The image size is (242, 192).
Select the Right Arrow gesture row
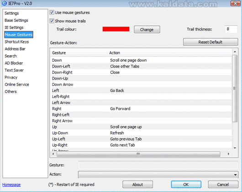(141, 121)
